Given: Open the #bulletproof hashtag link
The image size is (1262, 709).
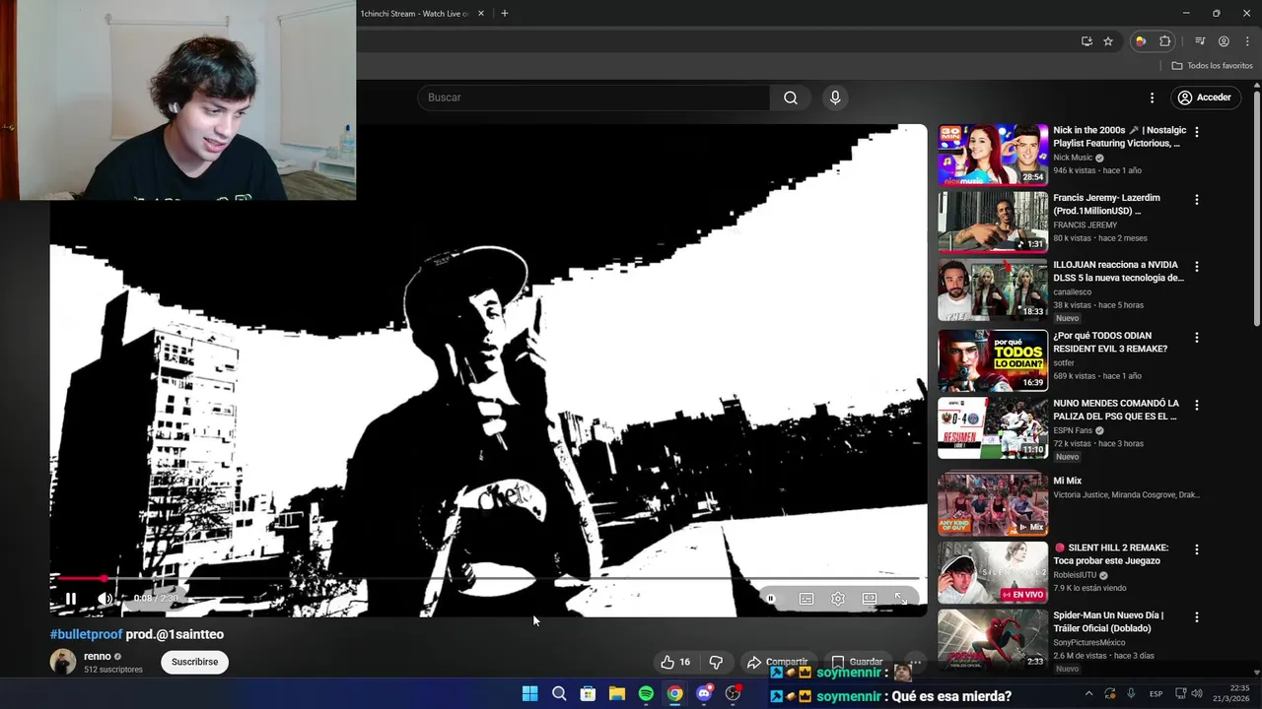Looking at the screenshot, I should pos(87,634).
